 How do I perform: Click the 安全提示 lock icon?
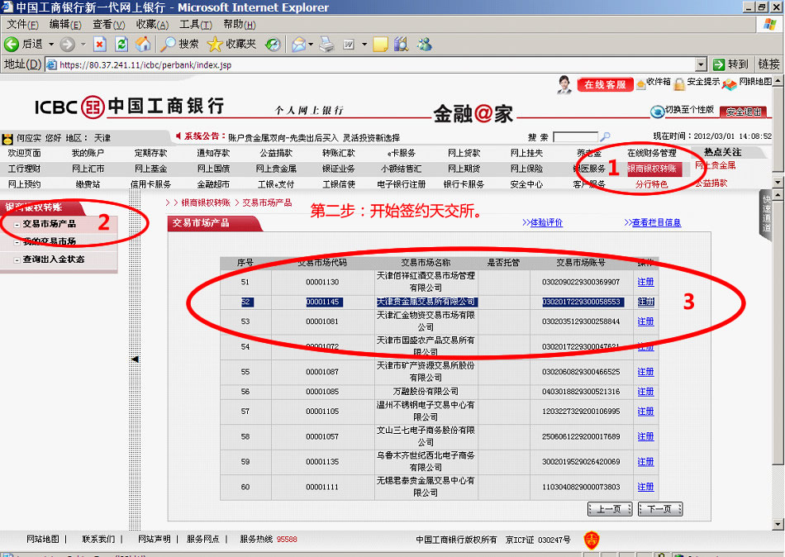tap(679, 84)
